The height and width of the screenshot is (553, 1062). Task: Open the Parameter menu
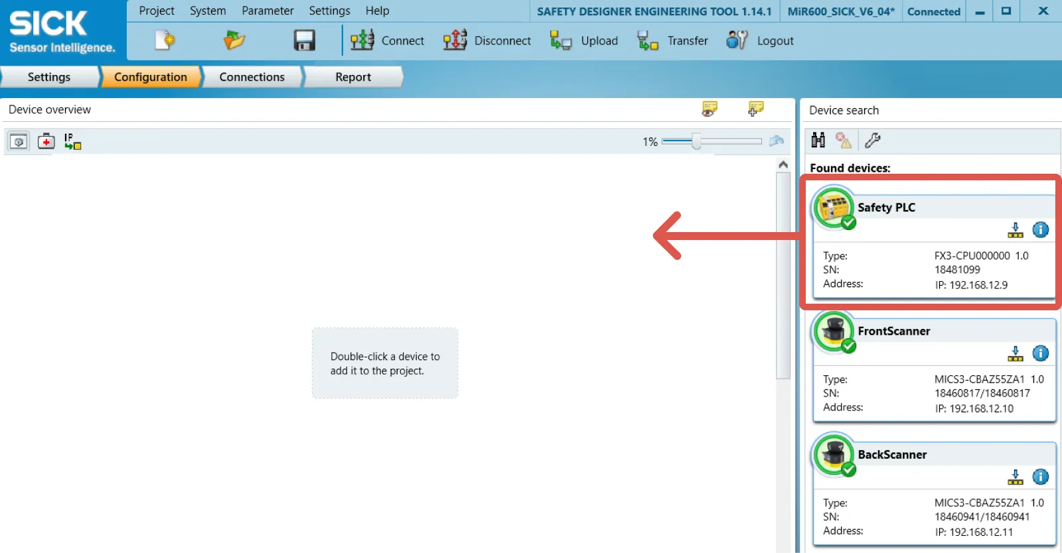point(267,11)
